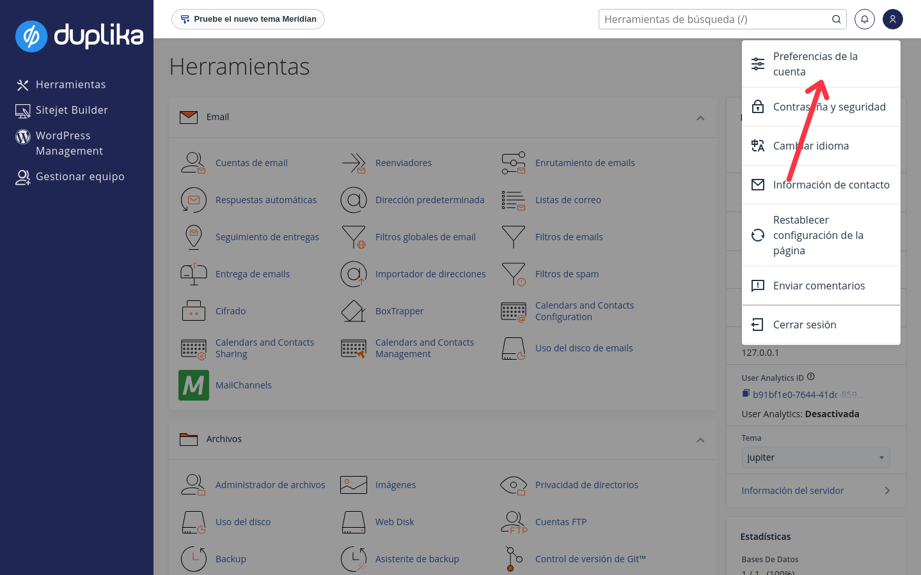
Task: Click the User Analytics ID help icon
Action: click(811, 377)
